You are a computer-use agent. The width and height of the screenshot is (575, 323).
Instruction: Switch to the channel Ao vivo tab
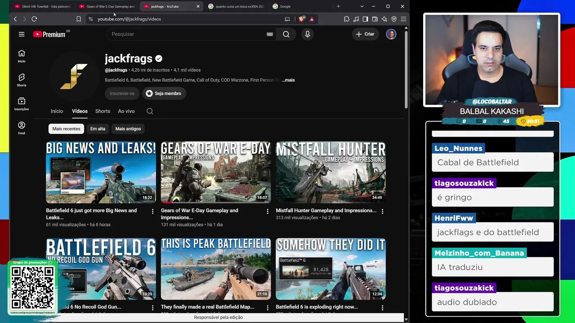[126, 111]
